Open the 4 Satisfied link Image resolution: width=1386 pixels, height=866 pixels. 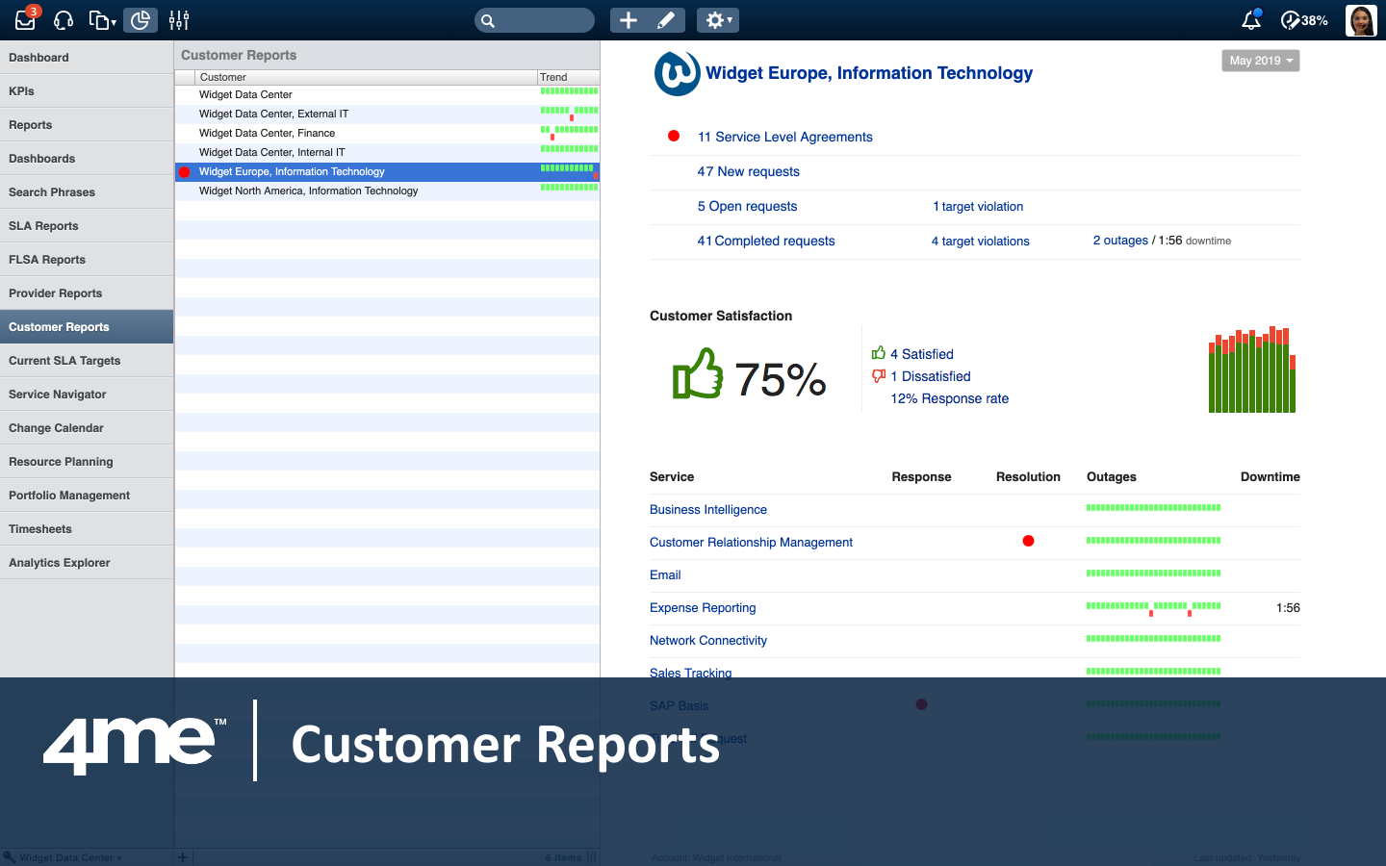(922, 354)
